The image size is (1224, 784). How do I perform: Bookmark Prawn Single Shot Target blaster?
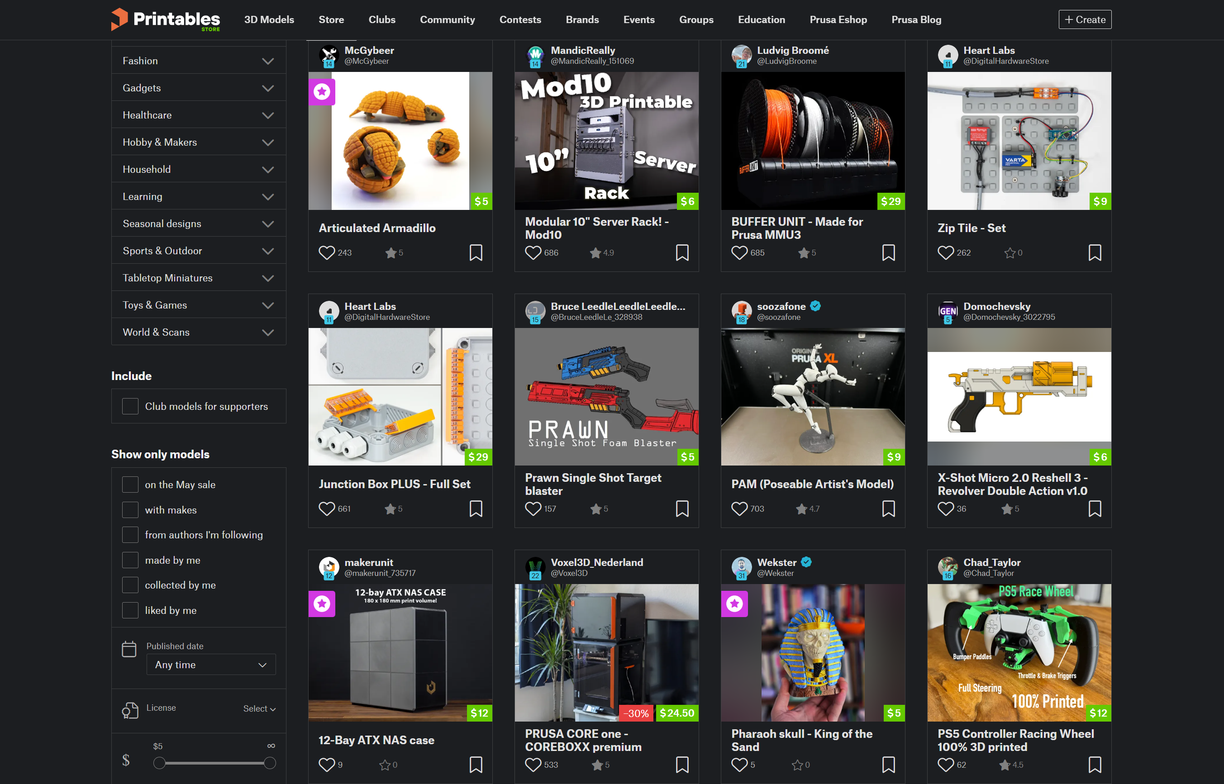(682, 508)
